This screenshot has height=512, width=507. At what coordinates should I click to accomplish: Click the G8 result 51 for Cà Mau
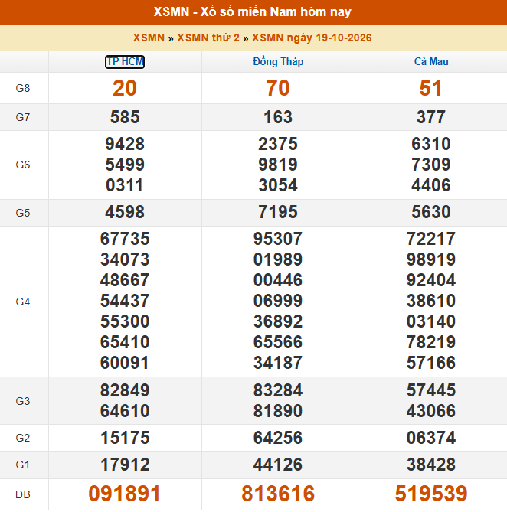[x=431, y=88]
